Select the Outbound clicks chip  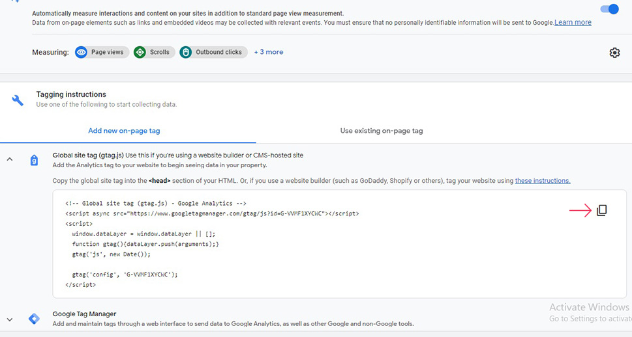pos(214,52)
